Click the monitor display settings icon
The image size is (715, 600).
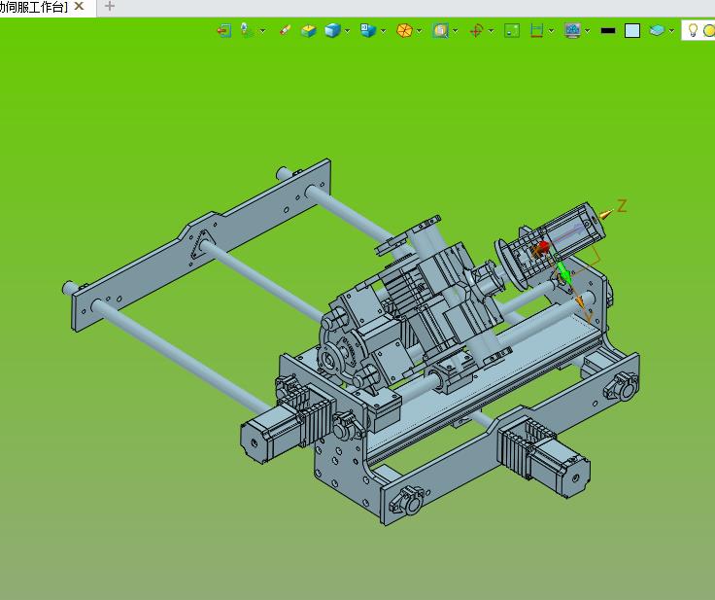click(572, 30)
